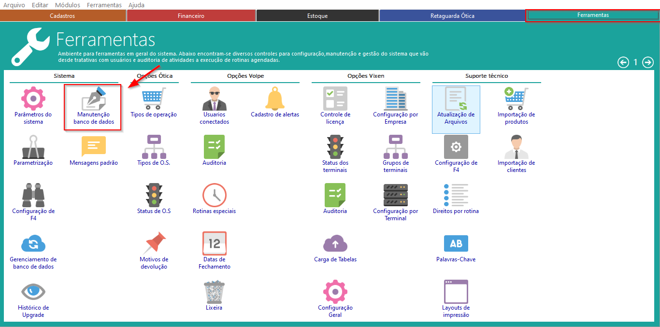Open the Ajuda menu
The width and height of the screenshot is (660, 327).
tap(136, 5)
